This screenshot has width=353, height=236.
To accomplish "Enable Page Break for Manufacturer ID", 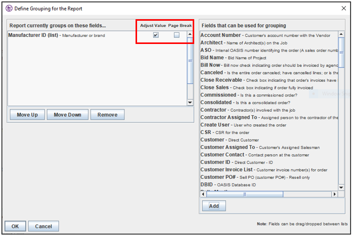I will coord(176,35).
